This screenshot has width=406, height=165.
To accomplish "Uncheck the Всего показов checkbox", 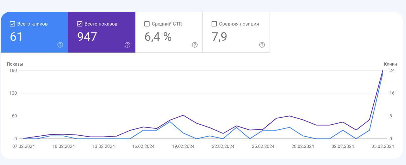I will [80, 24].
